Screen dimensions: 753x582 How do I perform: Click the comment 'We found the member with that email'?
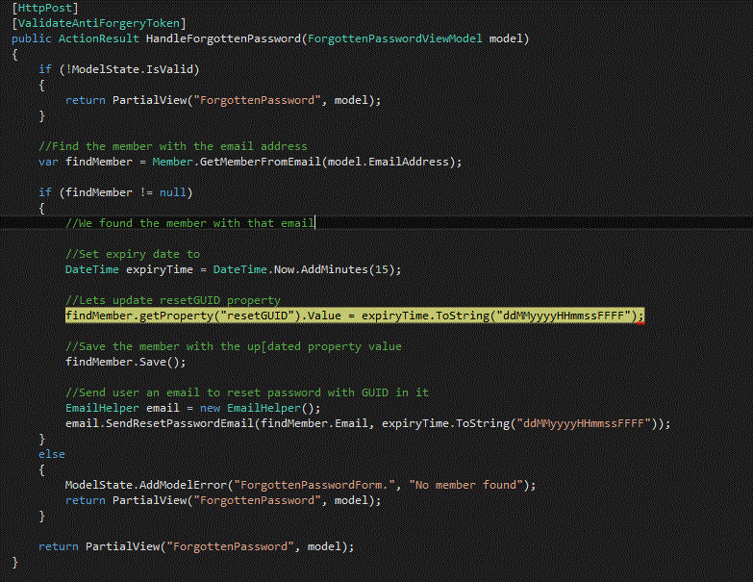tap(189, 223)
